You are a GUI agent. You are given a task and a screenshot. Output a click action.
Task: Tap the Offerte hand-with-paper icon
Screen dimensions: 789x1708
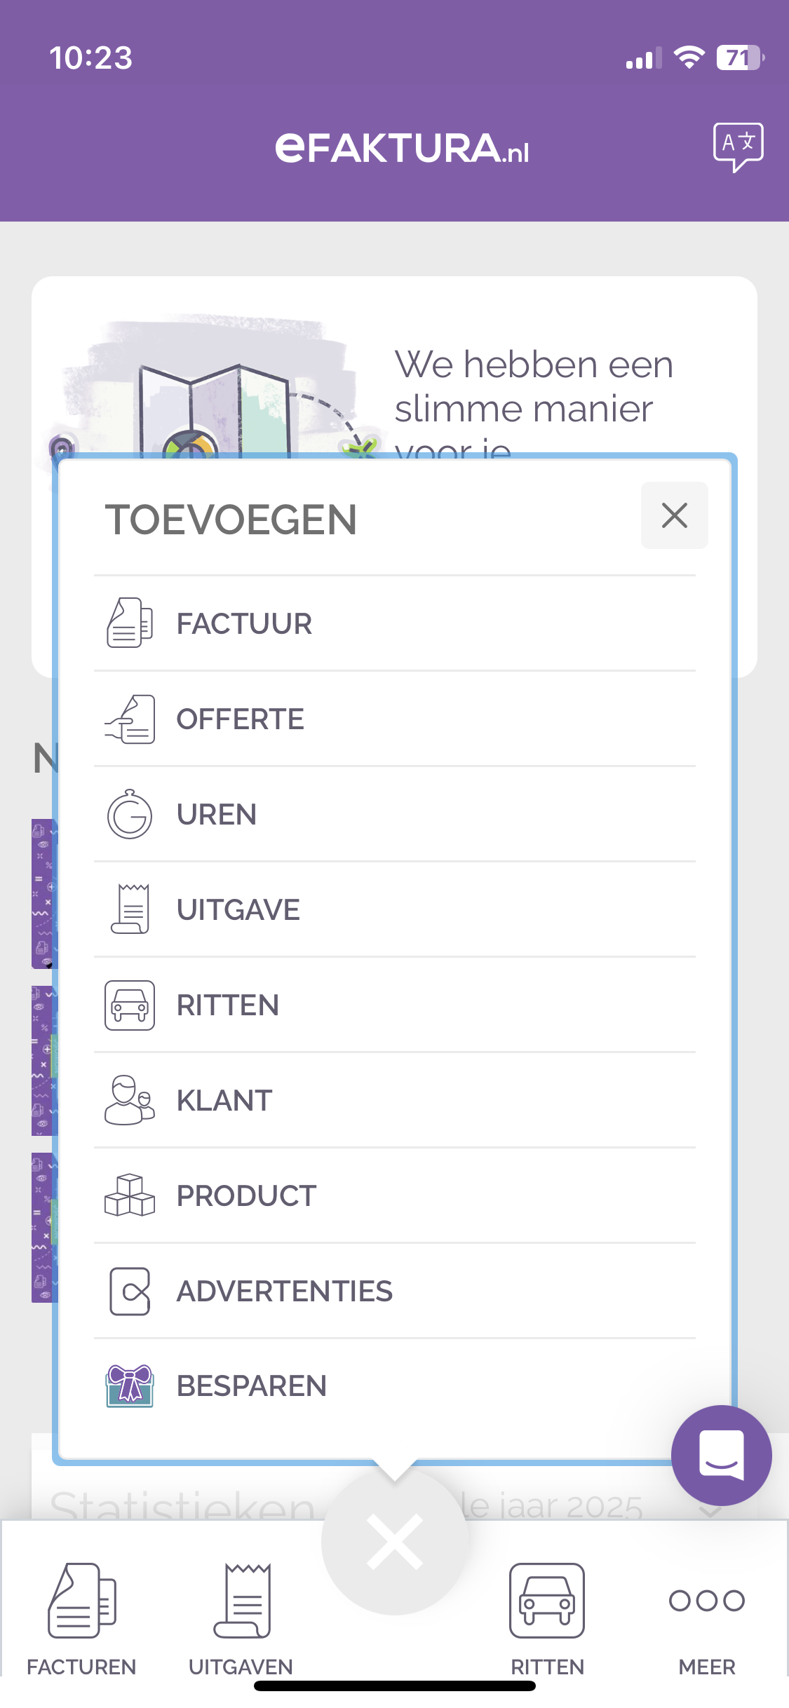(x=130, y=719)
